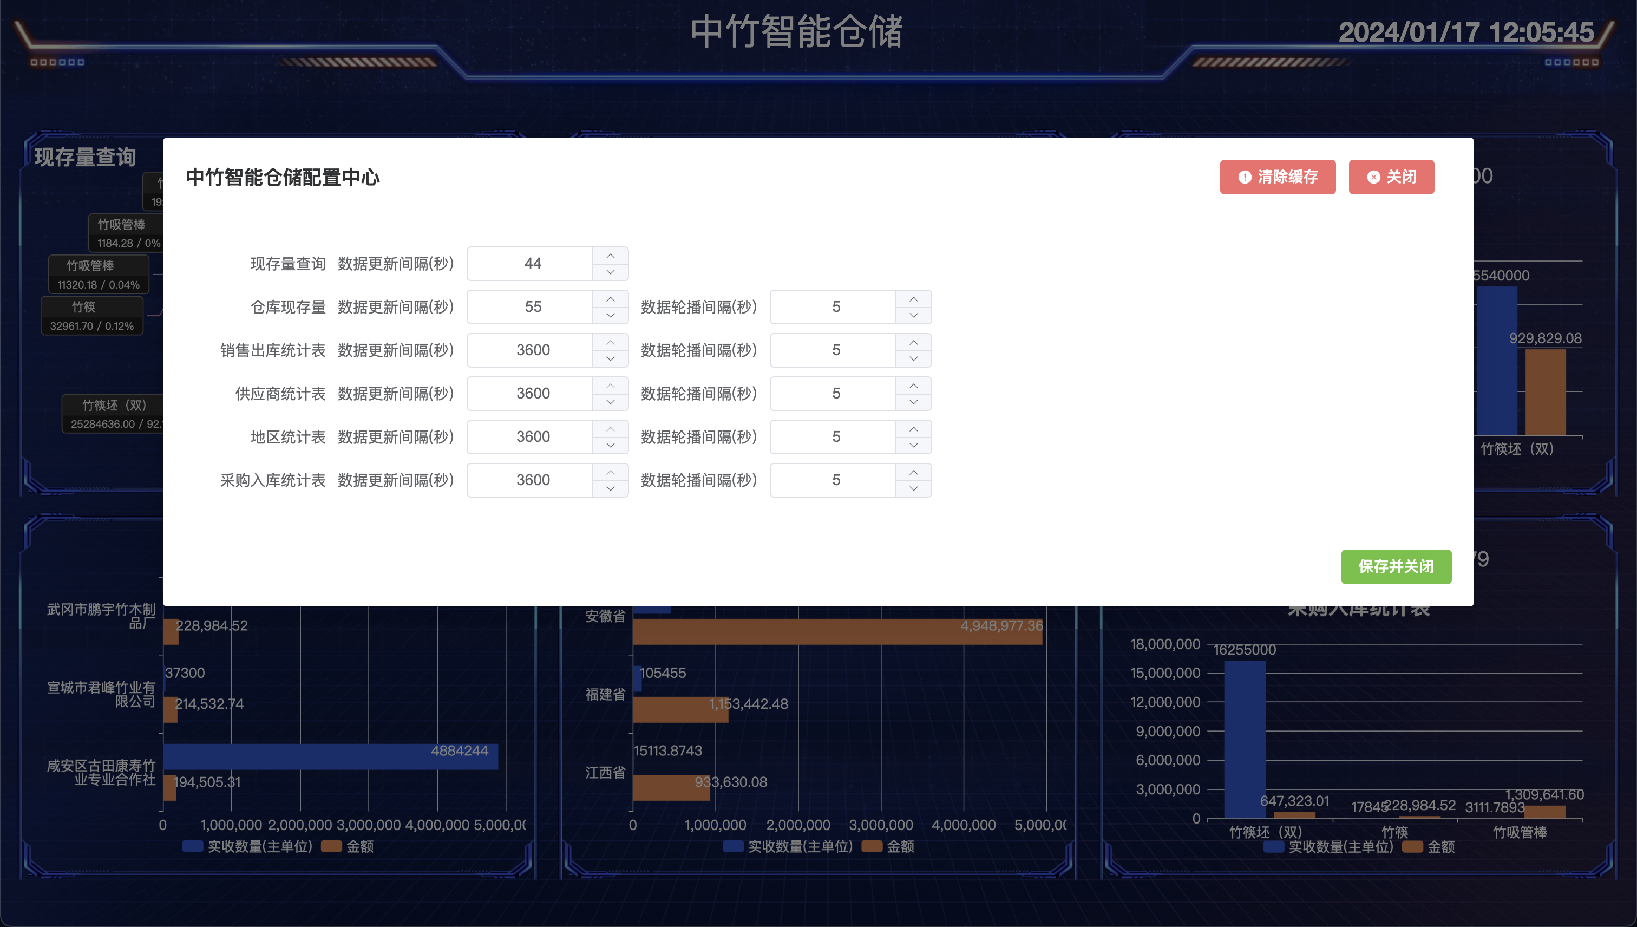Increase 供应商统计表 carousel interval with up arrow
This screenshot has height=927, width=1637.
click(x=913, y=386)
